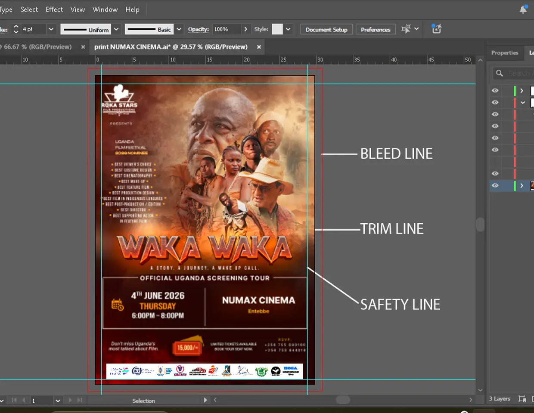
Task: Toggle visibility of the expanded second layer
Action: click(x=495, y=102)
